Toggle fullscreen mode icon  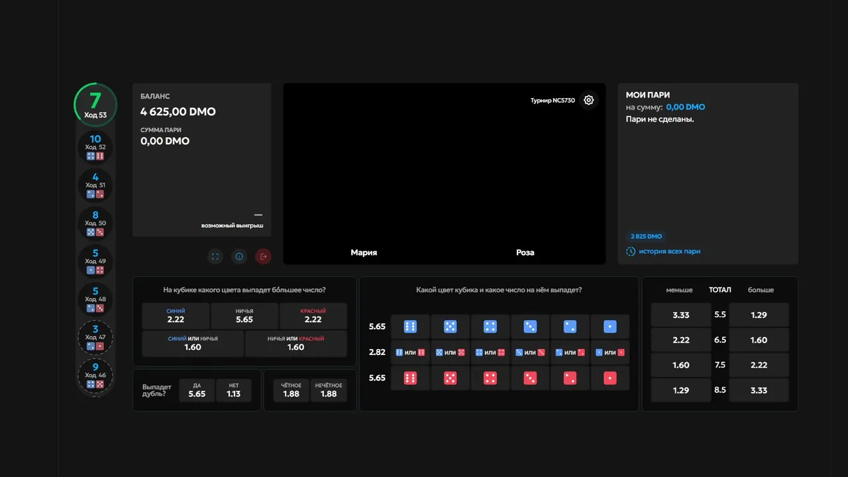215,256
